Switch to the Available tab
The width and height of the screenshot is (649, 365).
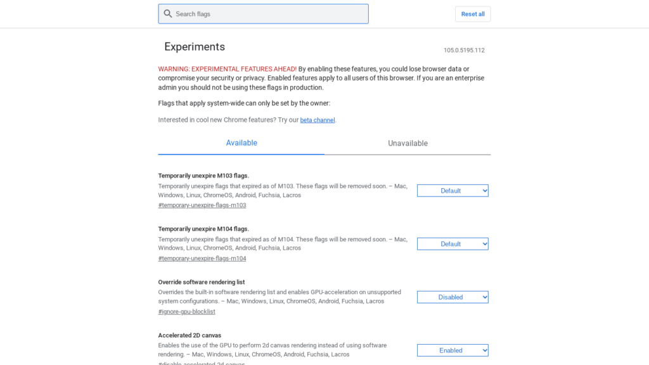coord(241,143)
